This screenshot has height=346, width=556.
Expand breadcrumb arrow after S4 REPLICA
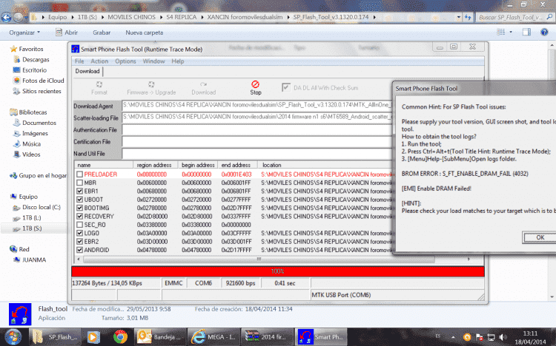pos(202,17)
